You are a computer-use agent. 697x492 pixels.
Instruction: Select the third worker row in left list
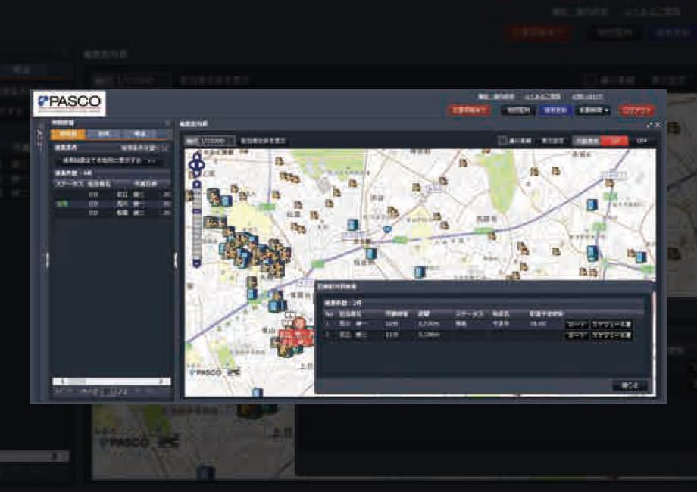click(112, 213)
